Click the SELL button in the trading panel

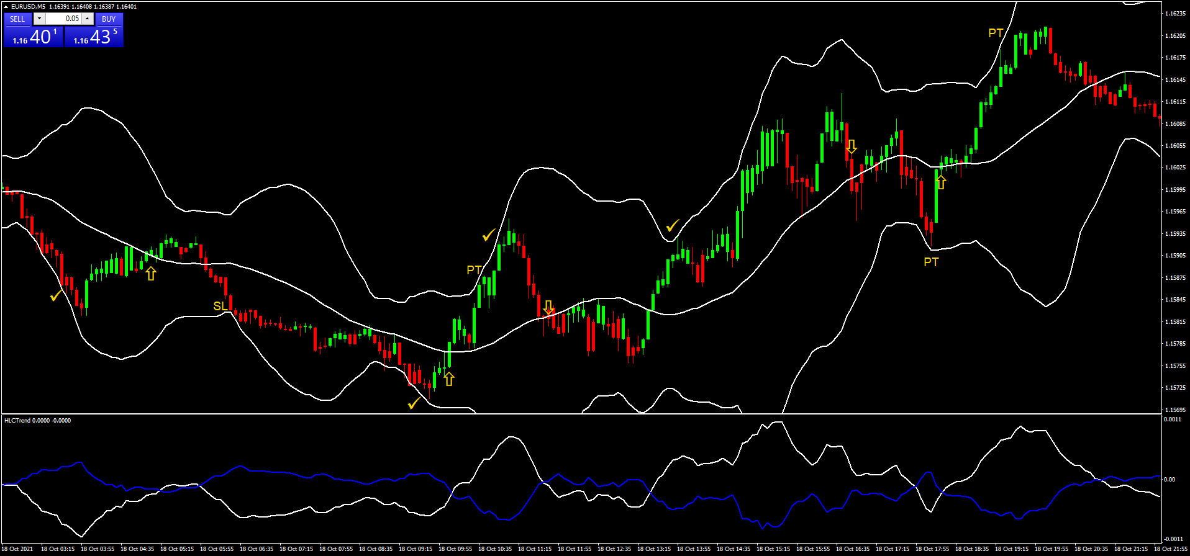coord(17,19)
